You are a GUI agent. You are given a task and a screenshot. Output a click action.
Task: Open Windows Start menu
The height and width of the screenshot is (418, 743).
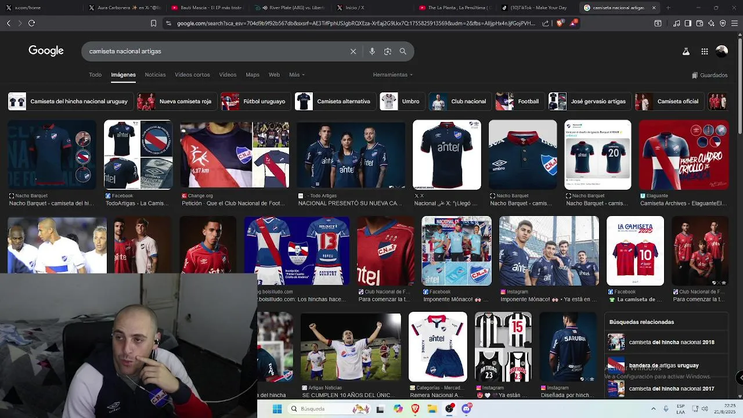pos(277,409)
